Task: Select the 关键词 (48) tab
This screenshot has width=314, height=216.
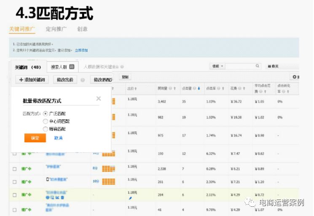Action: point(28,67)
